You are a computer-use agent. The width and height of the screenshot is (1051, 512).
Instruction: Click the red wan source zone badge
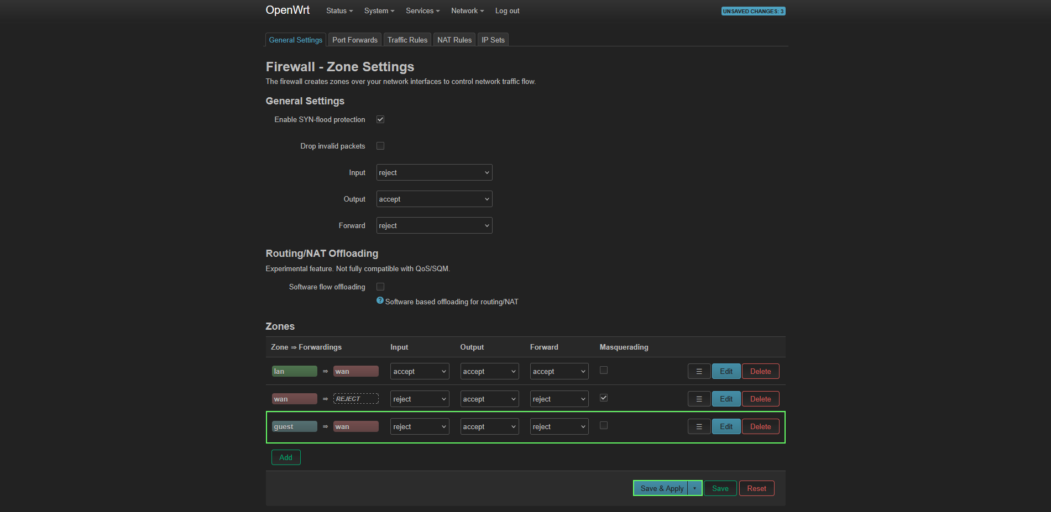[295, 399]
